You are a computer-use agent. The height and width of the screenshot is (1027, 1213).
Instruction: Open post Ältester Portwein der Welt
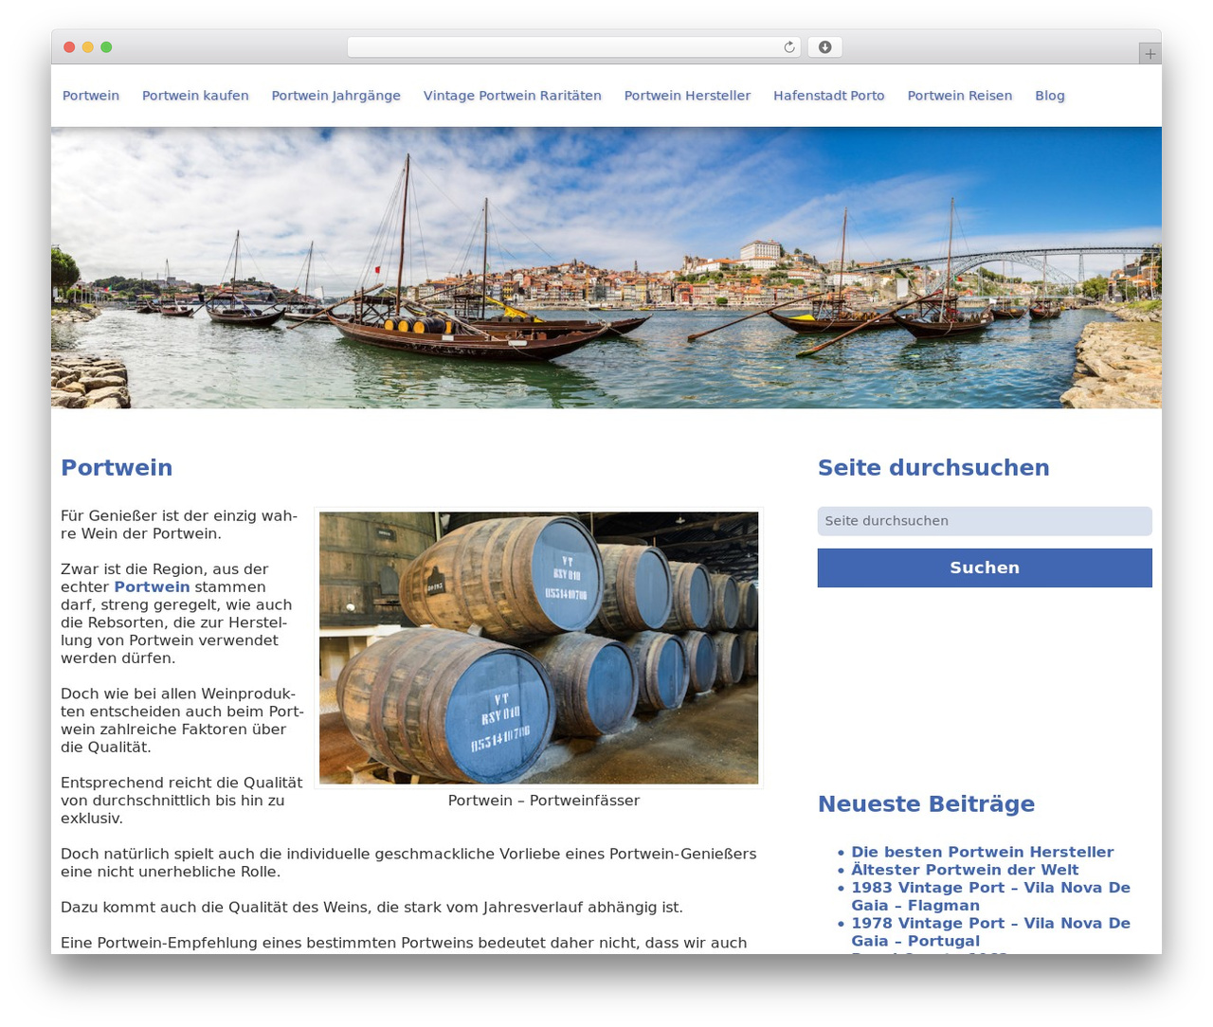(965, 870)
